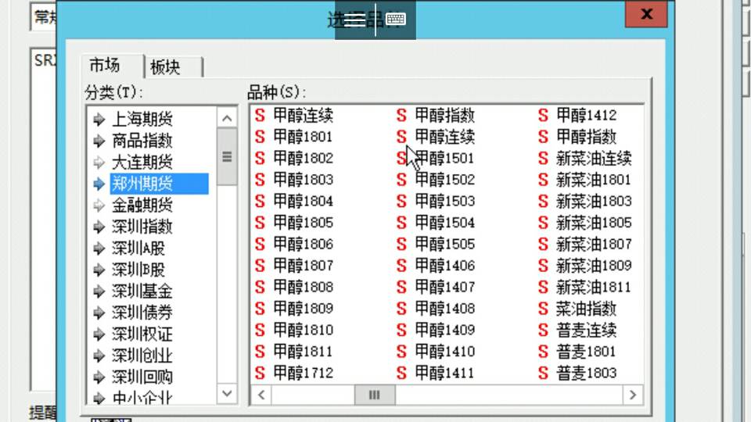This screenshot has width=751, height=422.
Task: Close the 选择品种 dialog
Action: tap(646, 14)
